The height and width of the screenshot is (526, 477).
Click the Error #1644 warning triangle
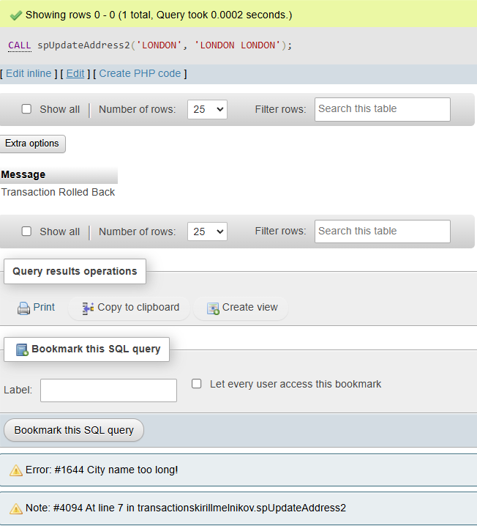[16, 470]
